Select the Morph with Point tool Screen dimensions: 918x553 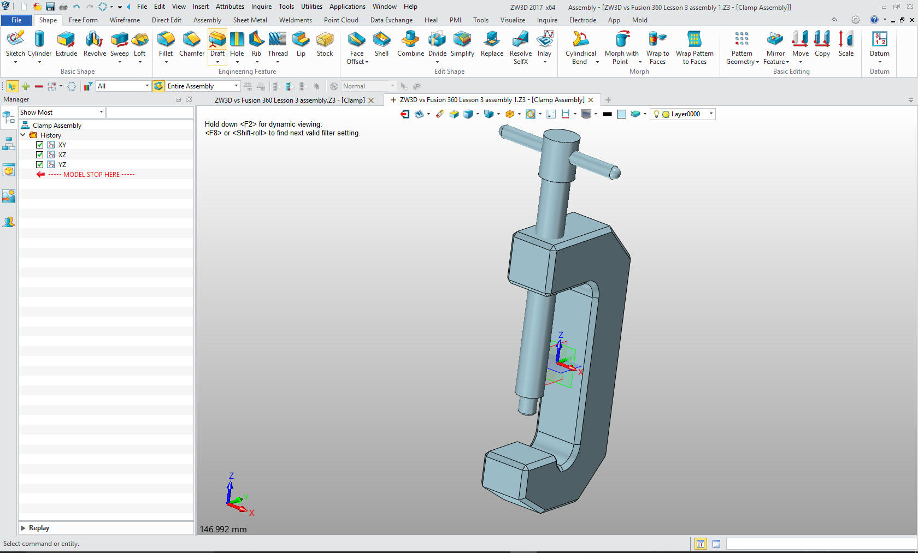pyautogui.click(x=621, y=47)
